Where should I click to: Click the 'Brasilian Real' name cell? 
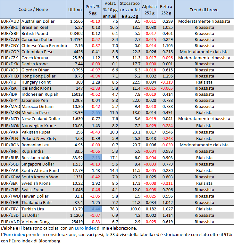(x=44, y=28)
